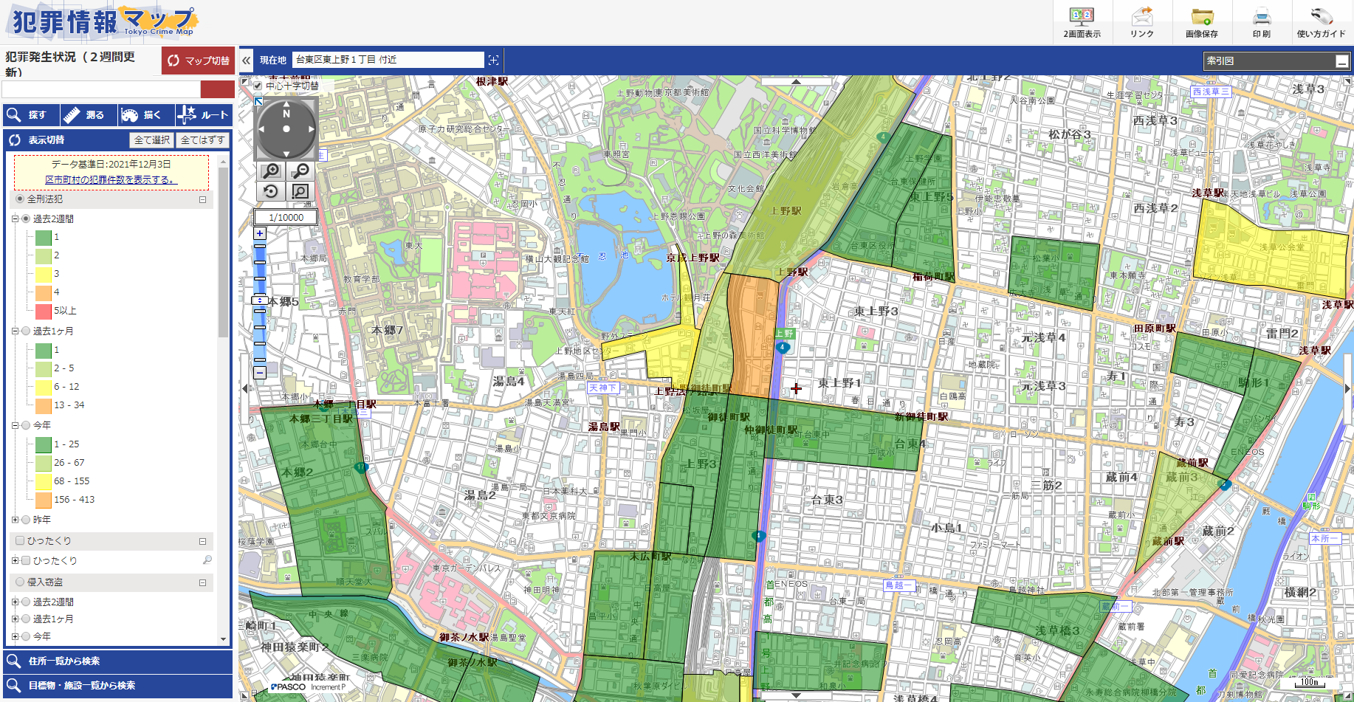The image size is (1354, 702).
Task: Open the 測る measure tab
Action: coord(89,115)
